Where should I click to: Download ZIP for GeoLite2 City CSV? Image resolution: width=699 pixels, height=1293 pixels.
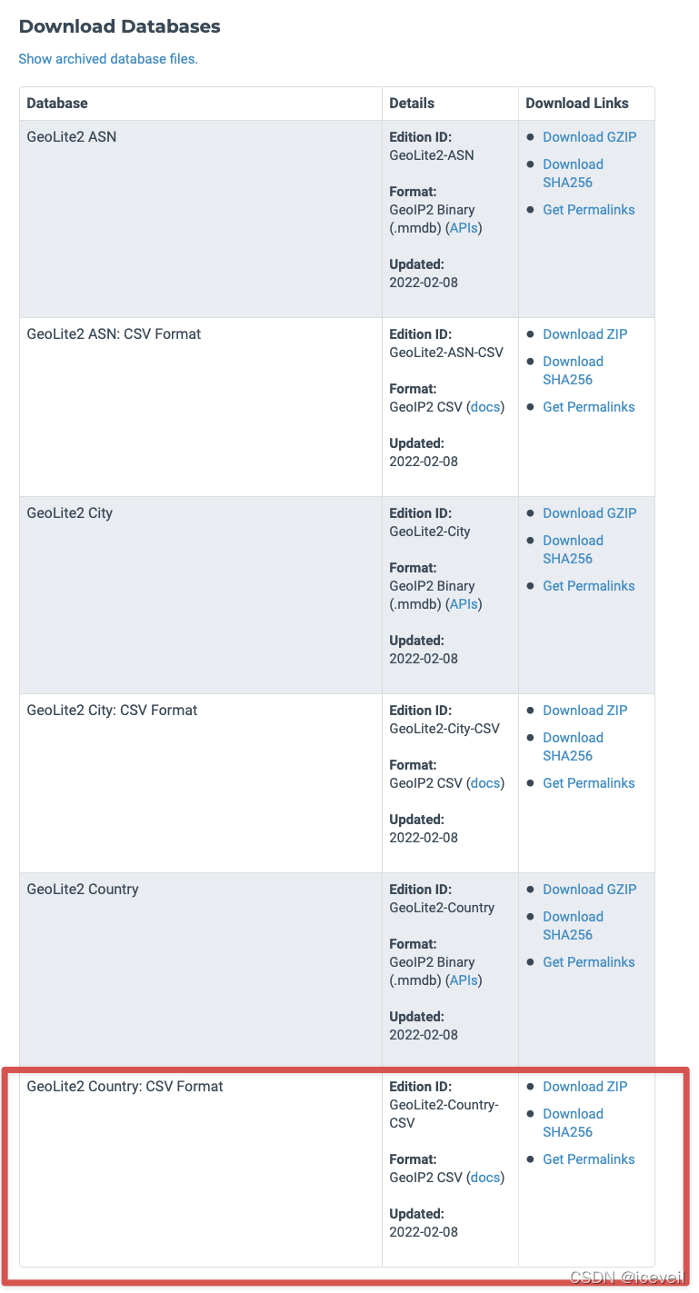pos(584,711)
